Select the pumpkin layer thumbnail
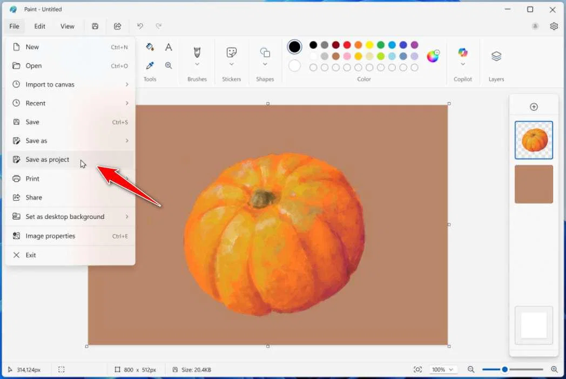Viewport: 566px width, 379px height. (534, 139)
